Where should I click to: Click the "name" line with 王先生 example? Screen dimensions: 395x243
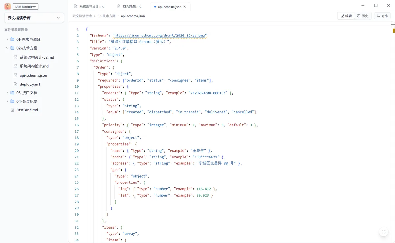[x=161, y=151]
